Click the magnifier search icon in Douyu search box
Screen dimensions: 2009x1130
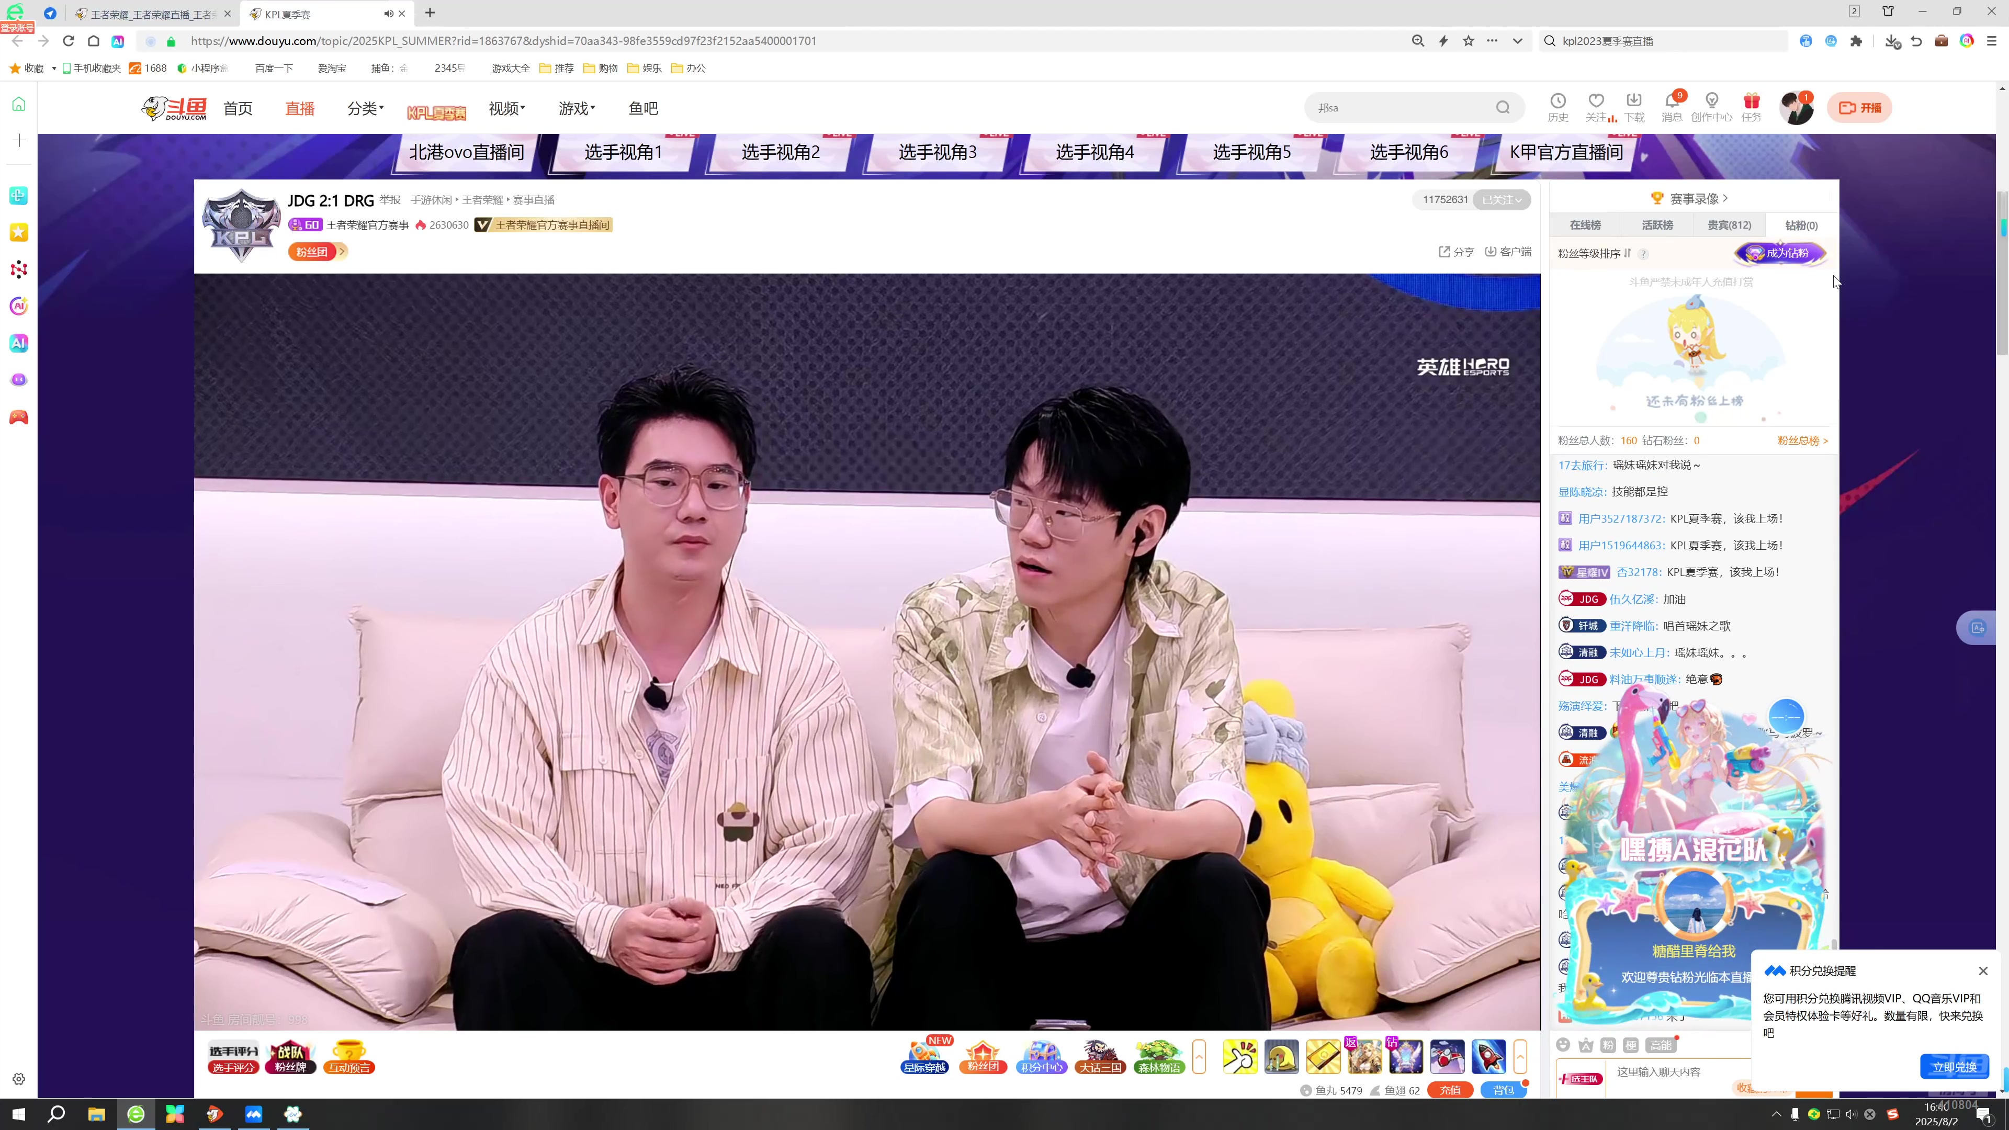point(1503,108)
